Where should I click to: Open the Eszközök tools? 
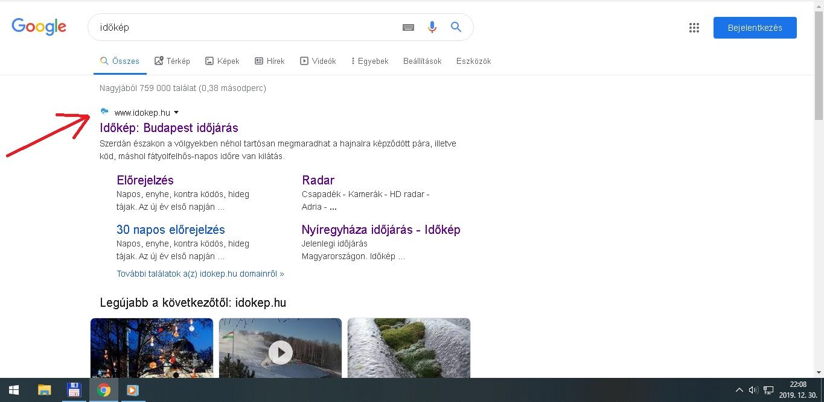(x=474, y=61)
